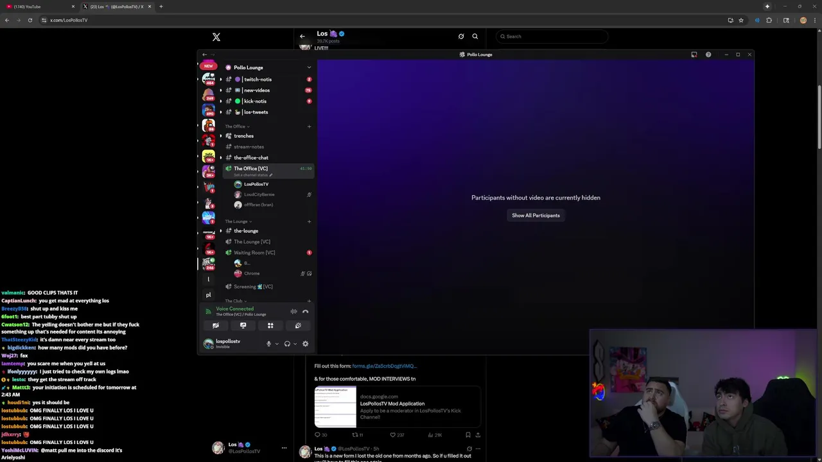Mute the Discord microphone

[x=268, y=344]
